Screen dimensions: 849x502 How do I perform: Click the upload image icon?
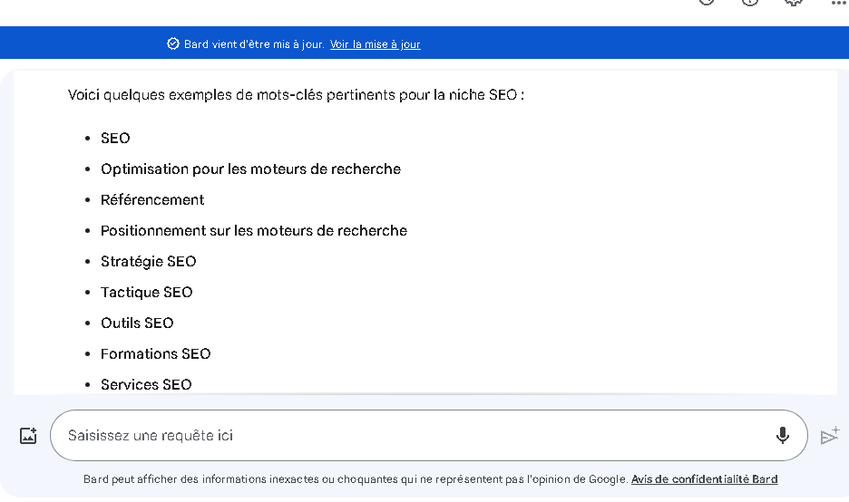pyautogui.click(x=28, y=436)
